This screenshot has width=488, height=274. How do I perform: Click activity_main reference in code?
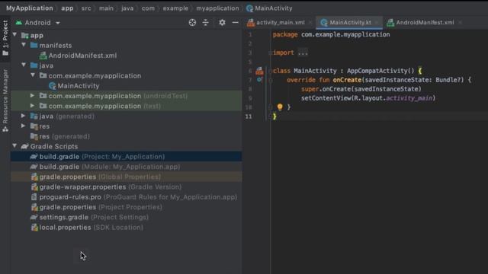pos(409,98)
